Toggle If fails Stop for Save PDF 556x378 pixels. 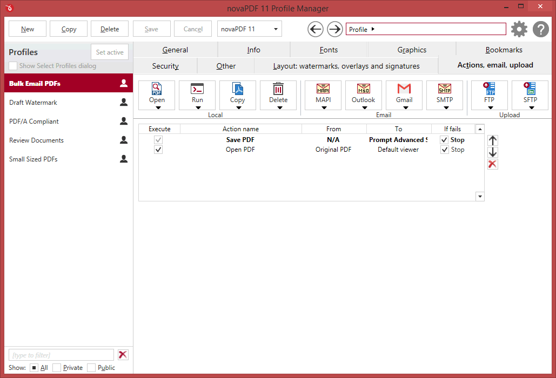[444, 140]
